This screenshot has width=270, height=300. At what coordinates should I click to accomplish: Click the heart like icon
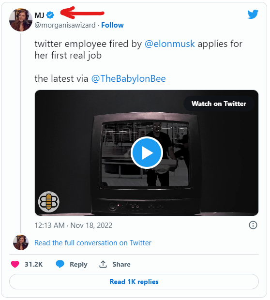[15, 264]
